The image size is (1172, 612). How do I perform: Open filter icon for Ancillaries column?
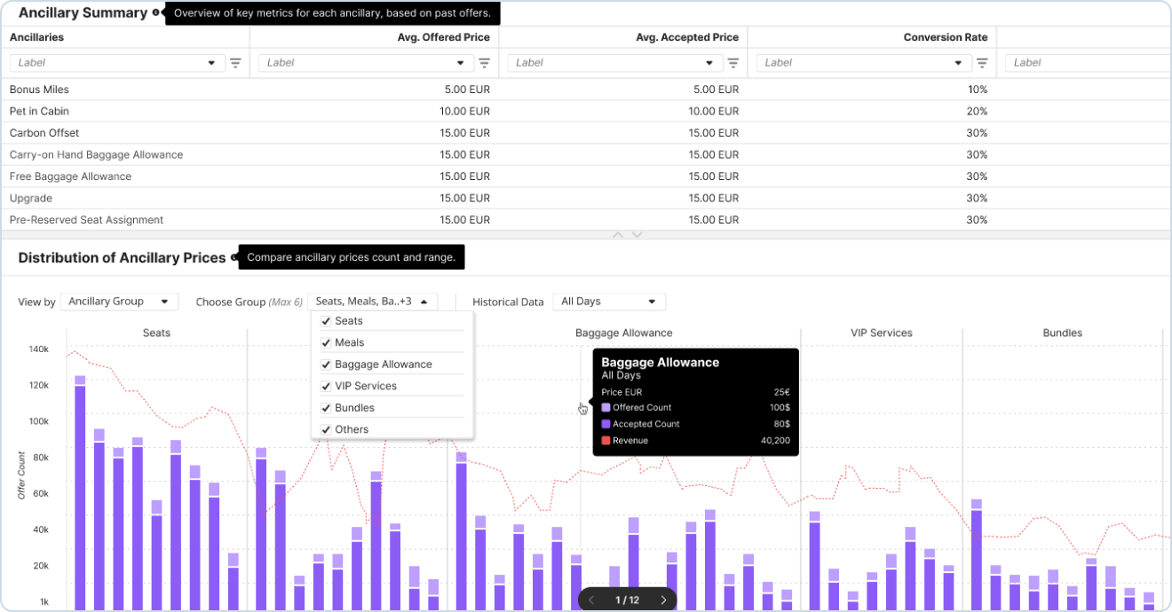235,63
